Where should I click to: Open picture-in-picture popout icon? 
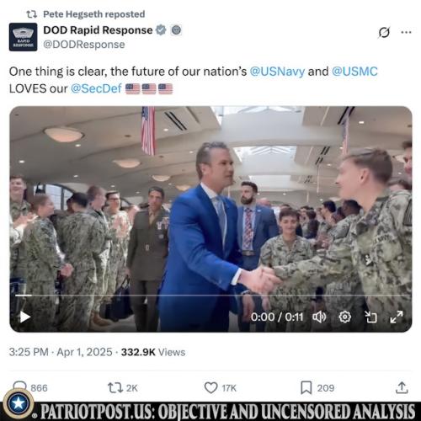point(370,317)
